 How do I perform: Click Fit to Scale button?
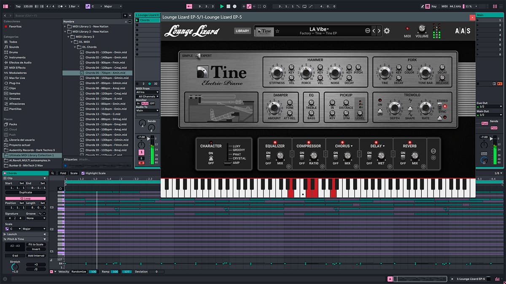point(36,244)
